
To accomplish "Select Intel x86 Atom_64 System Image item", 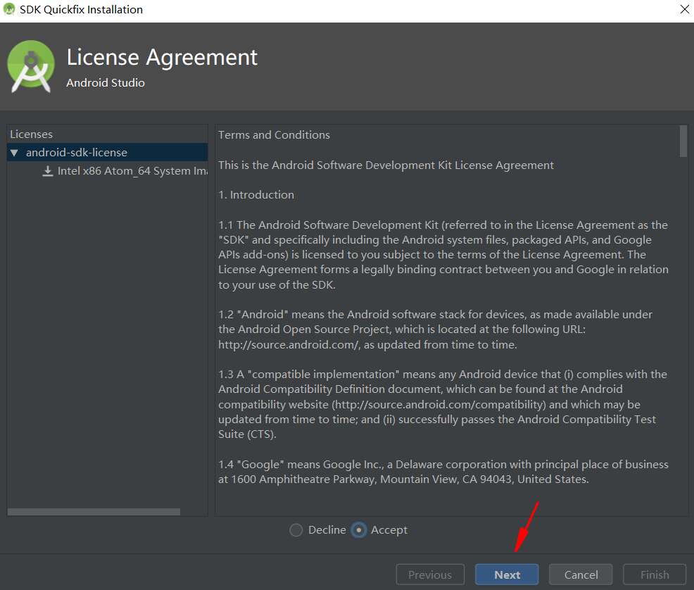I will pos(133,171).
